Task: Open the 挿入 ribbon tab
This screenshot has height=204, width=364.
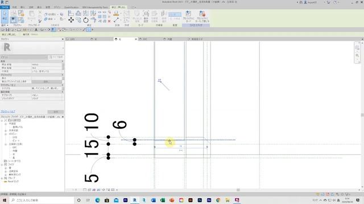Action: tap(23, 7)
